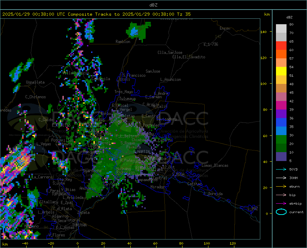Click the mauve 45 dBZ color swatch
This screenshot has height=248, width=307.
281,97
